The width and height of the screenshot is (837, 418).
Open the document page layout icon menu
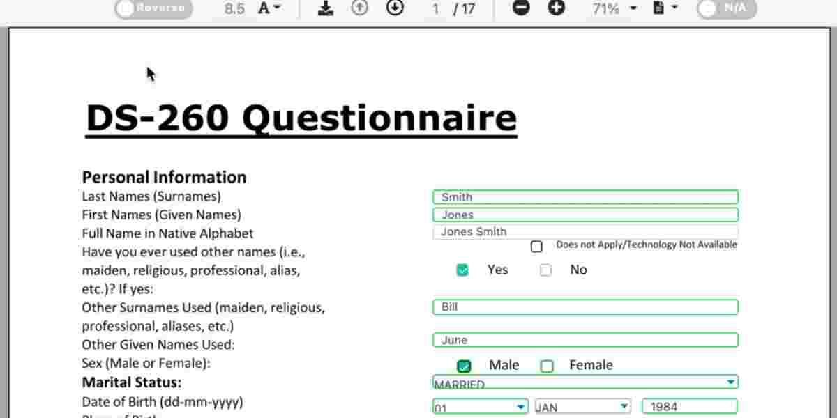pyautogui.click(x=665, y=8)
